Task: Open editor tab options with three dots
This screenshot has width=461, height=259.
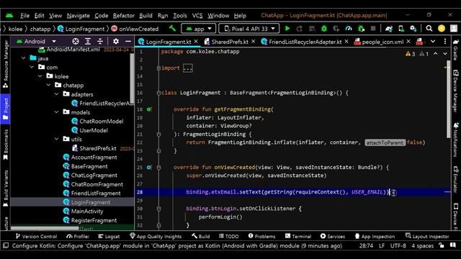Action: pyautogui.click(x=445, y=42)
